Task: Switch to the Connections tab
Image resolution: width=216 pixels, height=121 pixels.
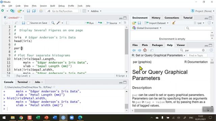Action: [x=172, y=18]
